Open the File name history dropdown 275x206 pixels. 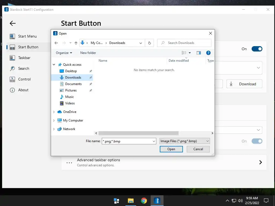click(x=154, y=141)
